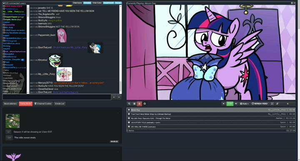Toggle the Chat Icons option

click(77, 3)
